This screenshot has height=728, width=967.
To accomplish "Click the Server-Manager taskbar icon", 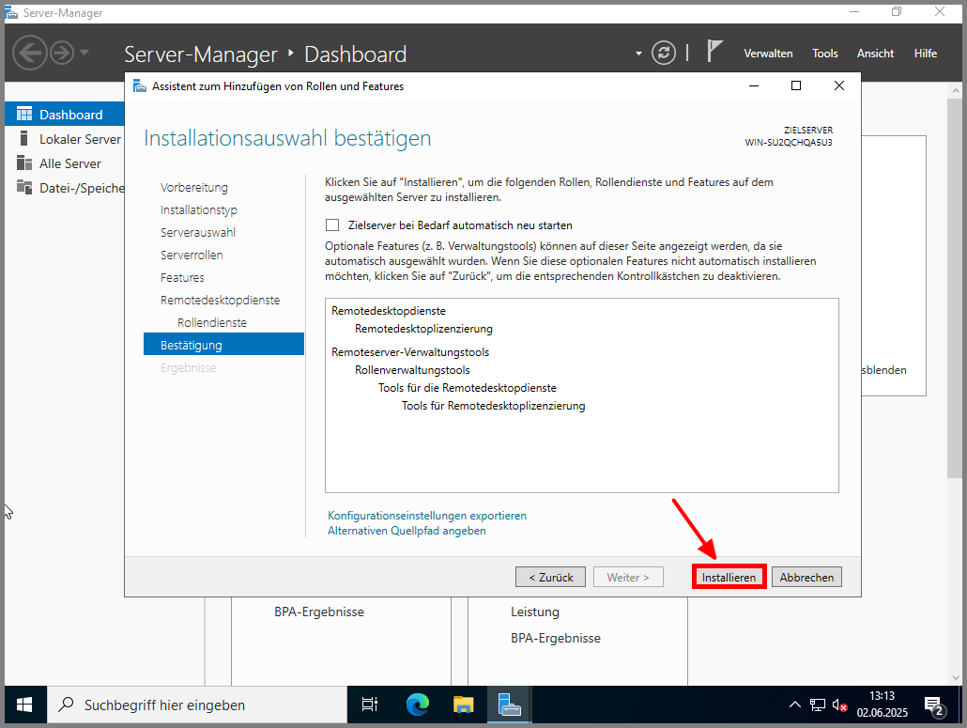I will [x=510, y=705].
